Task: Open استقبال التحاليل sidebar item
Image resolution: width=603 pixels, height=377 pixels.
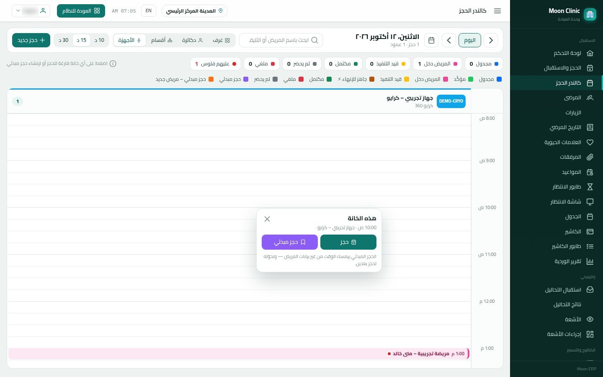Action: 556,290
